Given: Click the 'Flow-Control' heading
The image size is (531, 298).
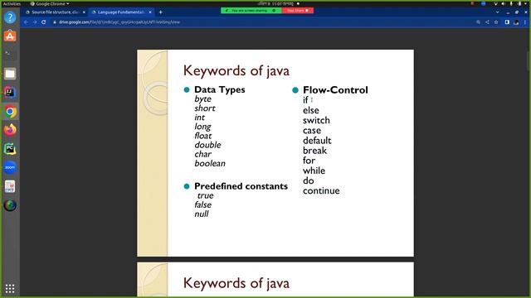Looking at the screenshot, I should coord(335,90).
